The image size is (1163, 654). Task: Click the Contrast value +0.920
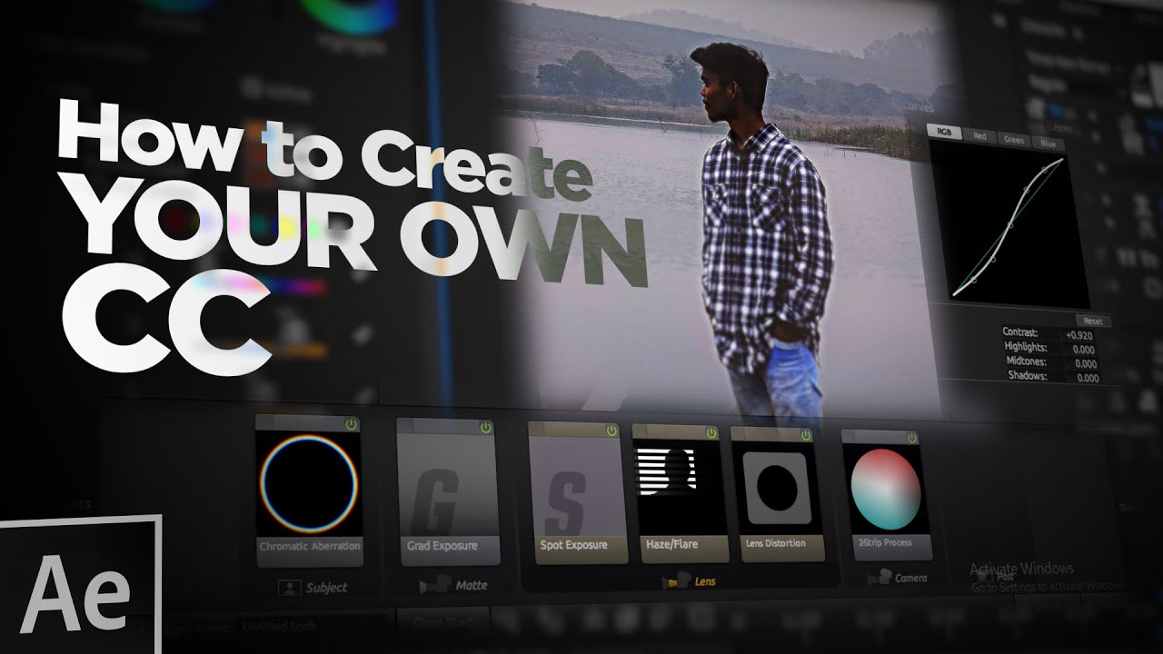coord(1079,335)
